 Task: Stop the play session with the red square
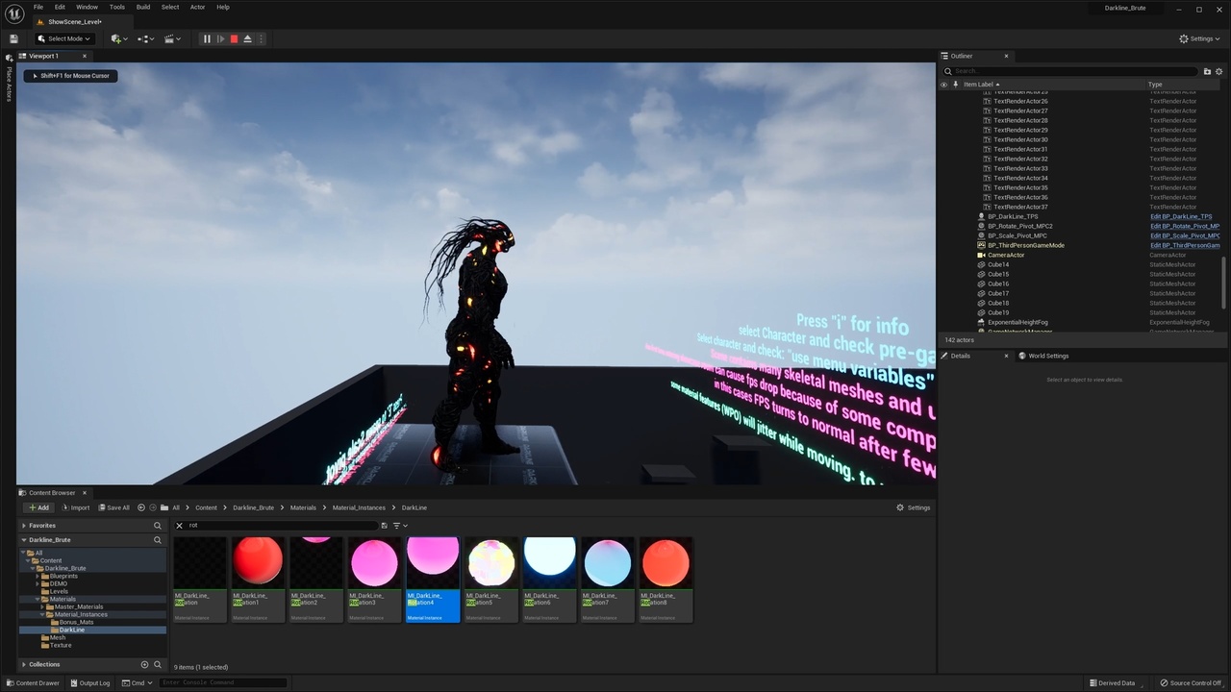pyautogui.click(x=234, y=38)
